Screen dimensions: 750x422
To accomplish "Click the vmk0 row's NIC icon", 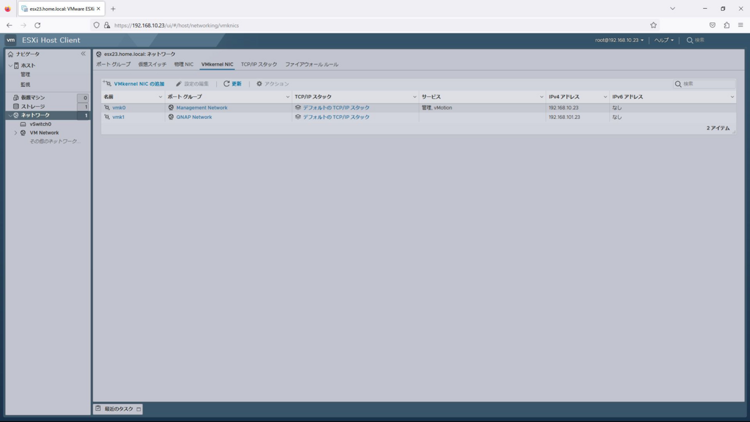I will coord(107,108).
